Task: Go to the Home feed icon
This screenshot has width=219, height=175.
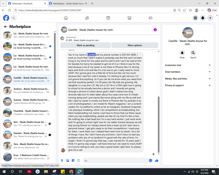Action: (x=66, y=18)
